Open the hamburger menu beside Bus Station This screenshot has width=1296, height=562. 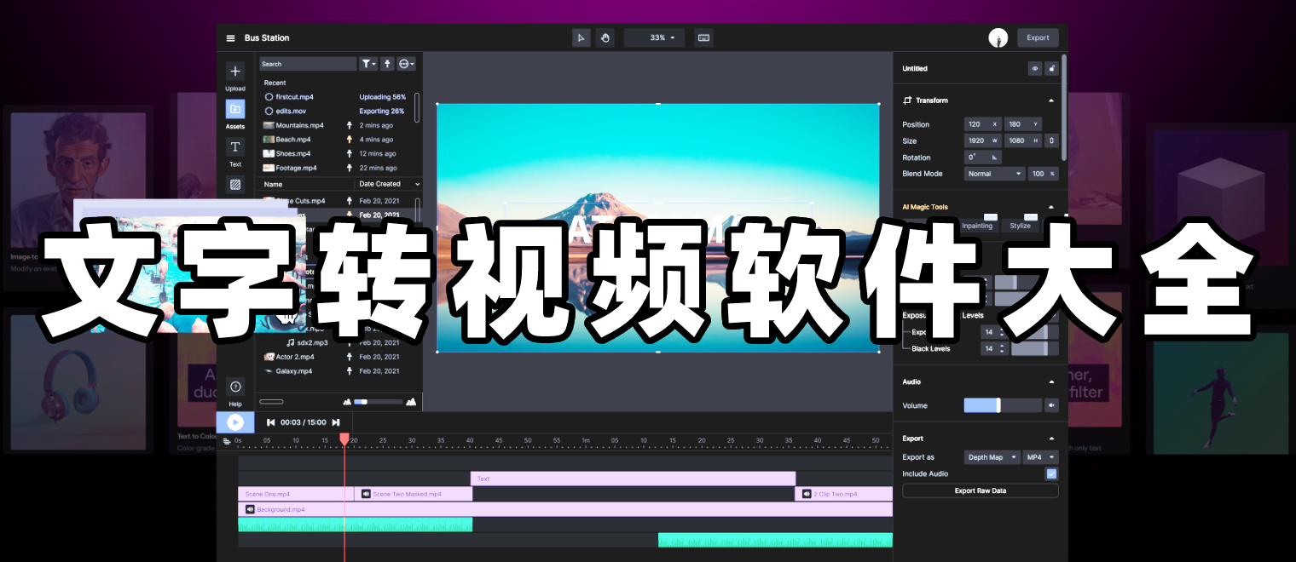[x=230, y=38]
